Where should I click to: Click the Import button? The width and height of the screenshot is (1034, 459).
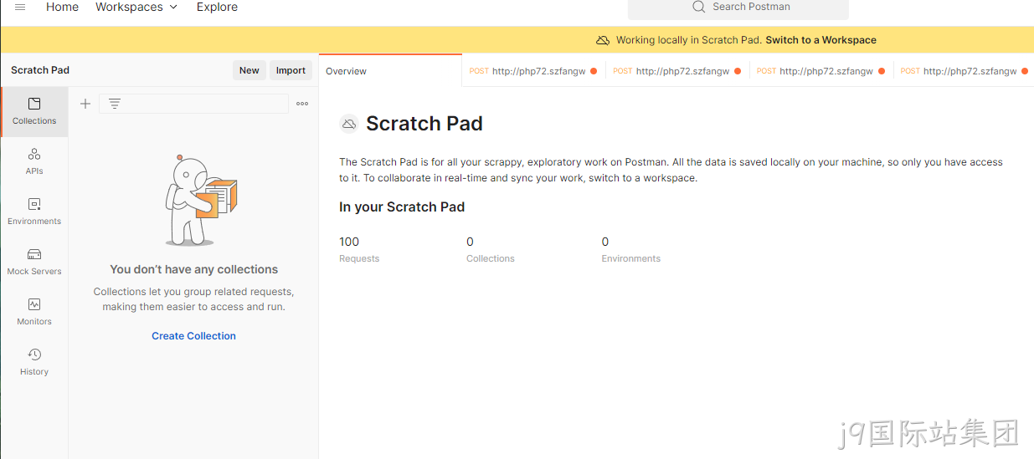click(291, 70)
